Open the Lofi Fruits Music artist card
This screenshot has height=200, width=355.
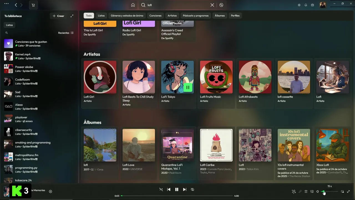(x=216, y=83)
